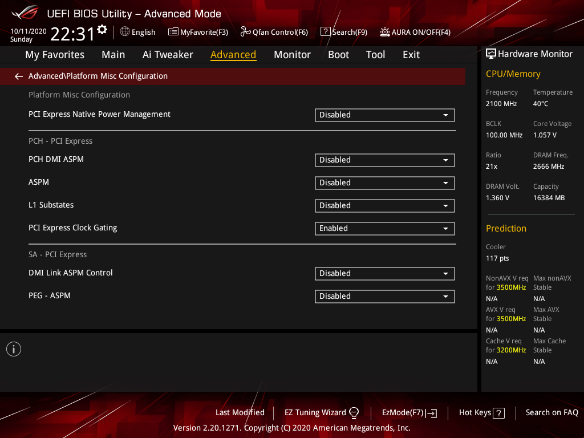
Task: Click the 117 pts cooler score
Action: coord(497,258)
